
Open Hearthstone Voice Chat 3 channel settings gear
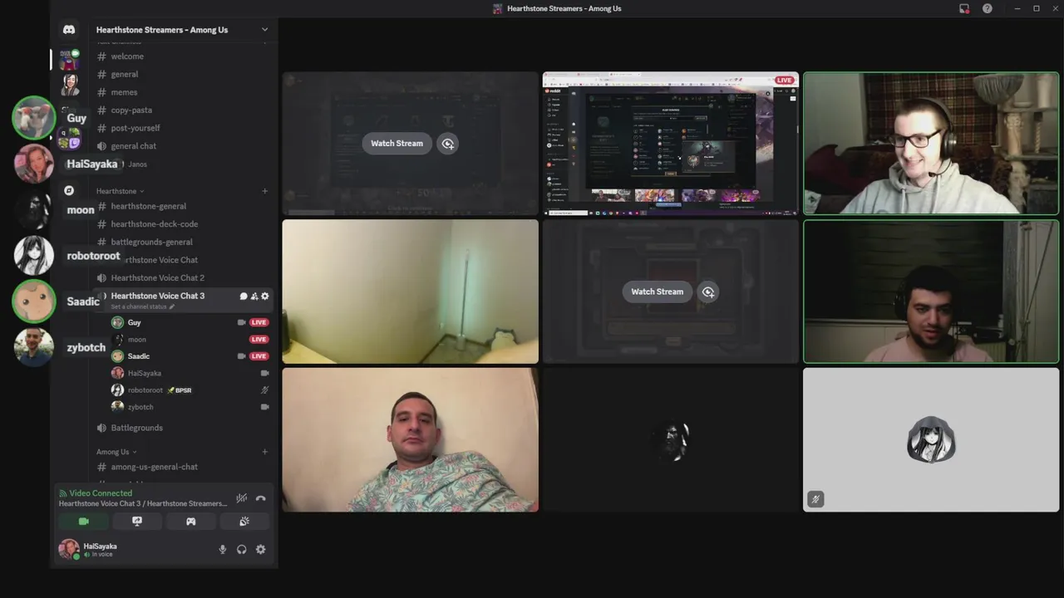[x=265, y=296]
